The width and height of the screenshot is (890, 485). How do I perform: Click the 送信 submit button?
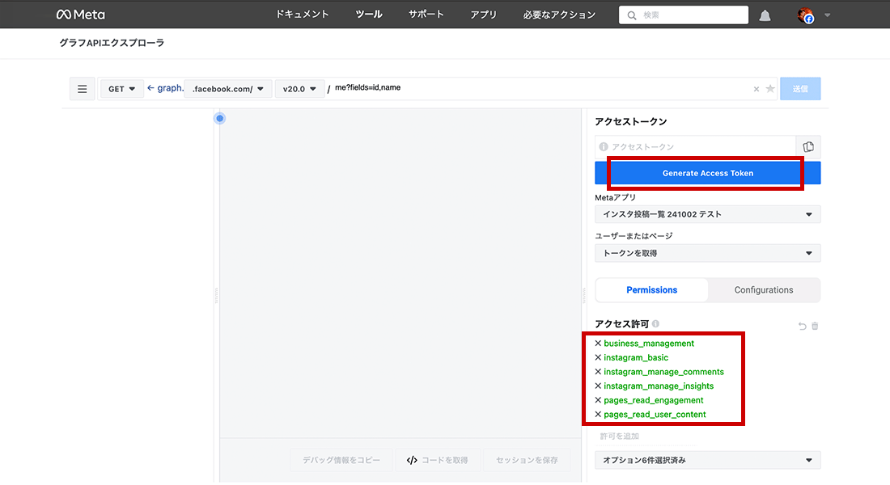coord(800,89)
